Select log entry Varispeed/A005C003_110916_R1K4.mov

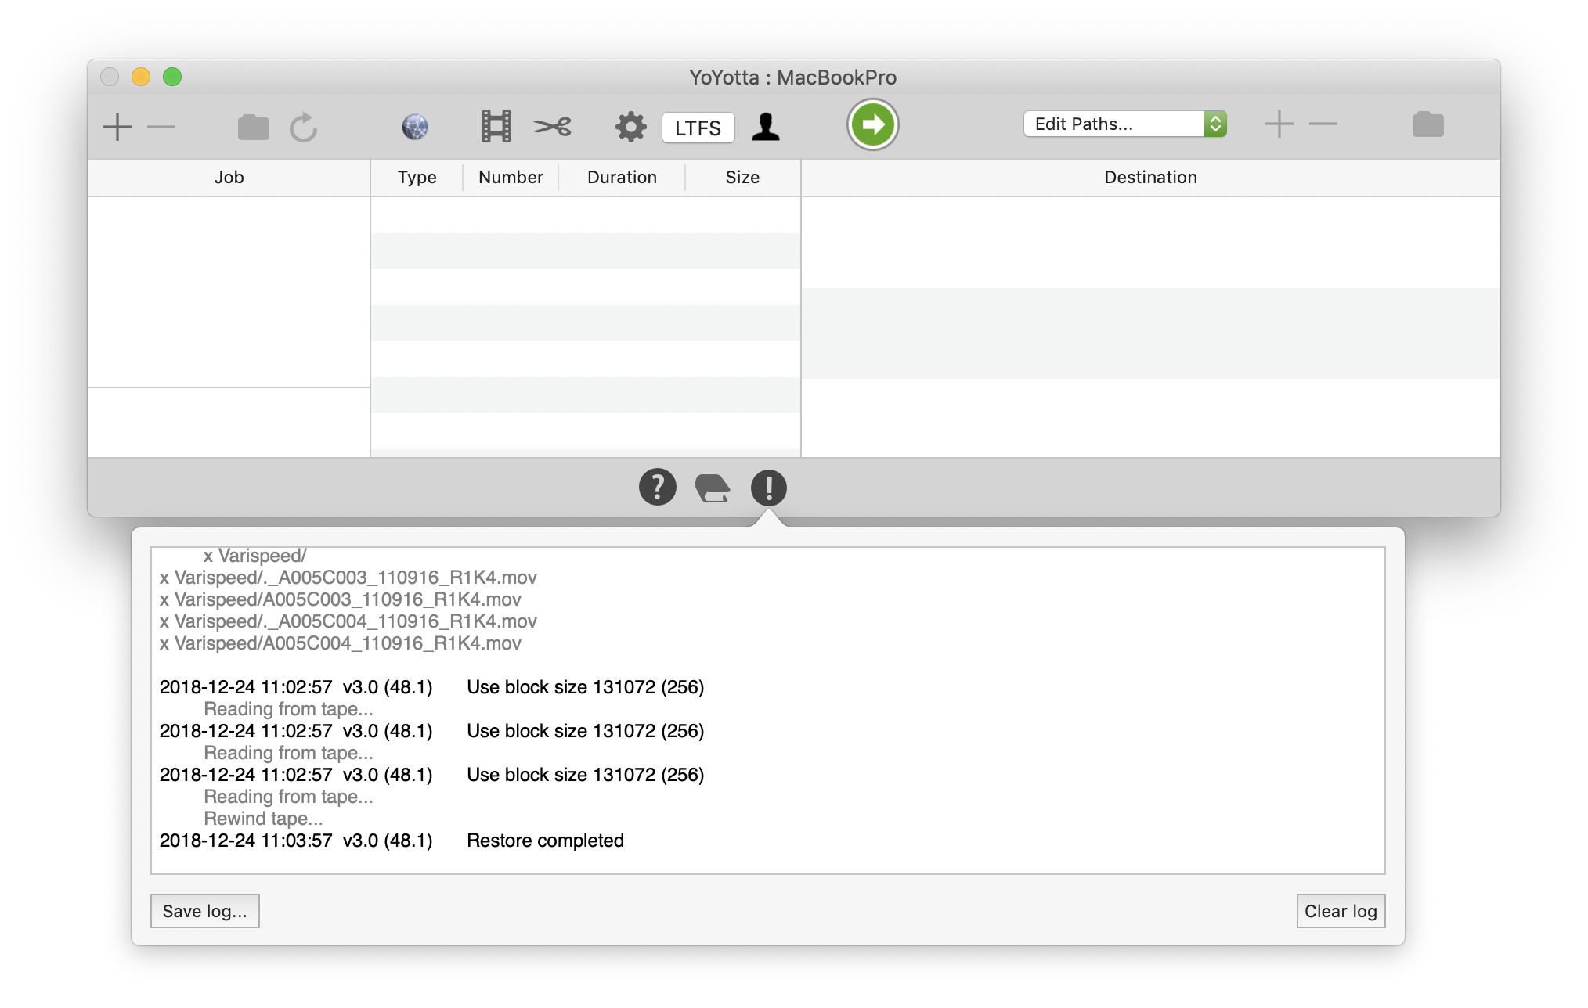[x=341, y=599]
